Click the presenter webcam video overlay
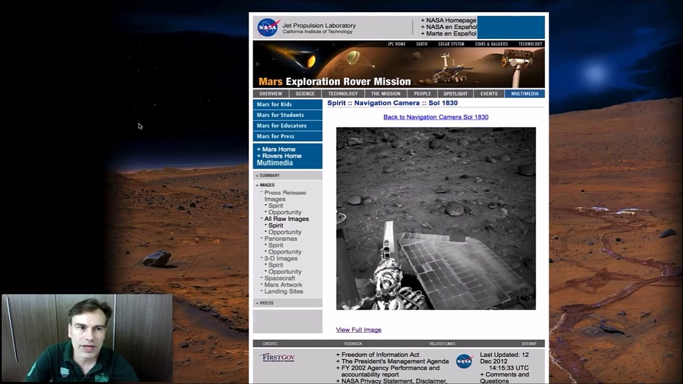The height and width of the screenshot is (384, 683). [x=86, y=339]
